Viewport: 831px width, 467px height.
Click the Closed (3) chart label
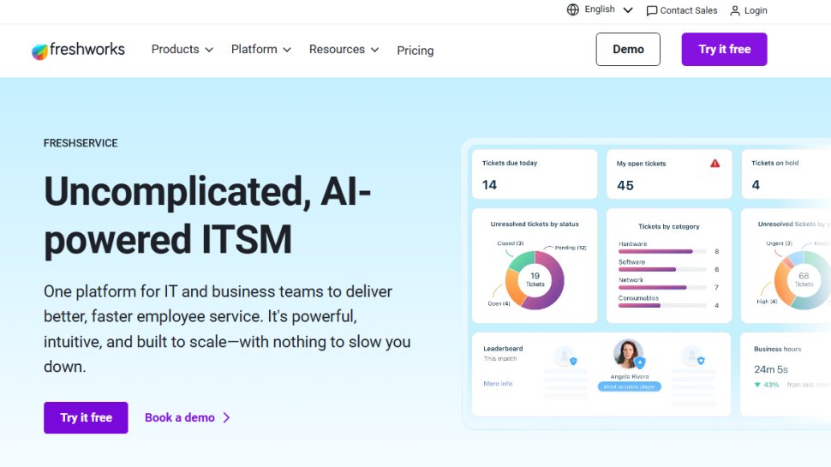pyautogui.click(x=511, y=243)
